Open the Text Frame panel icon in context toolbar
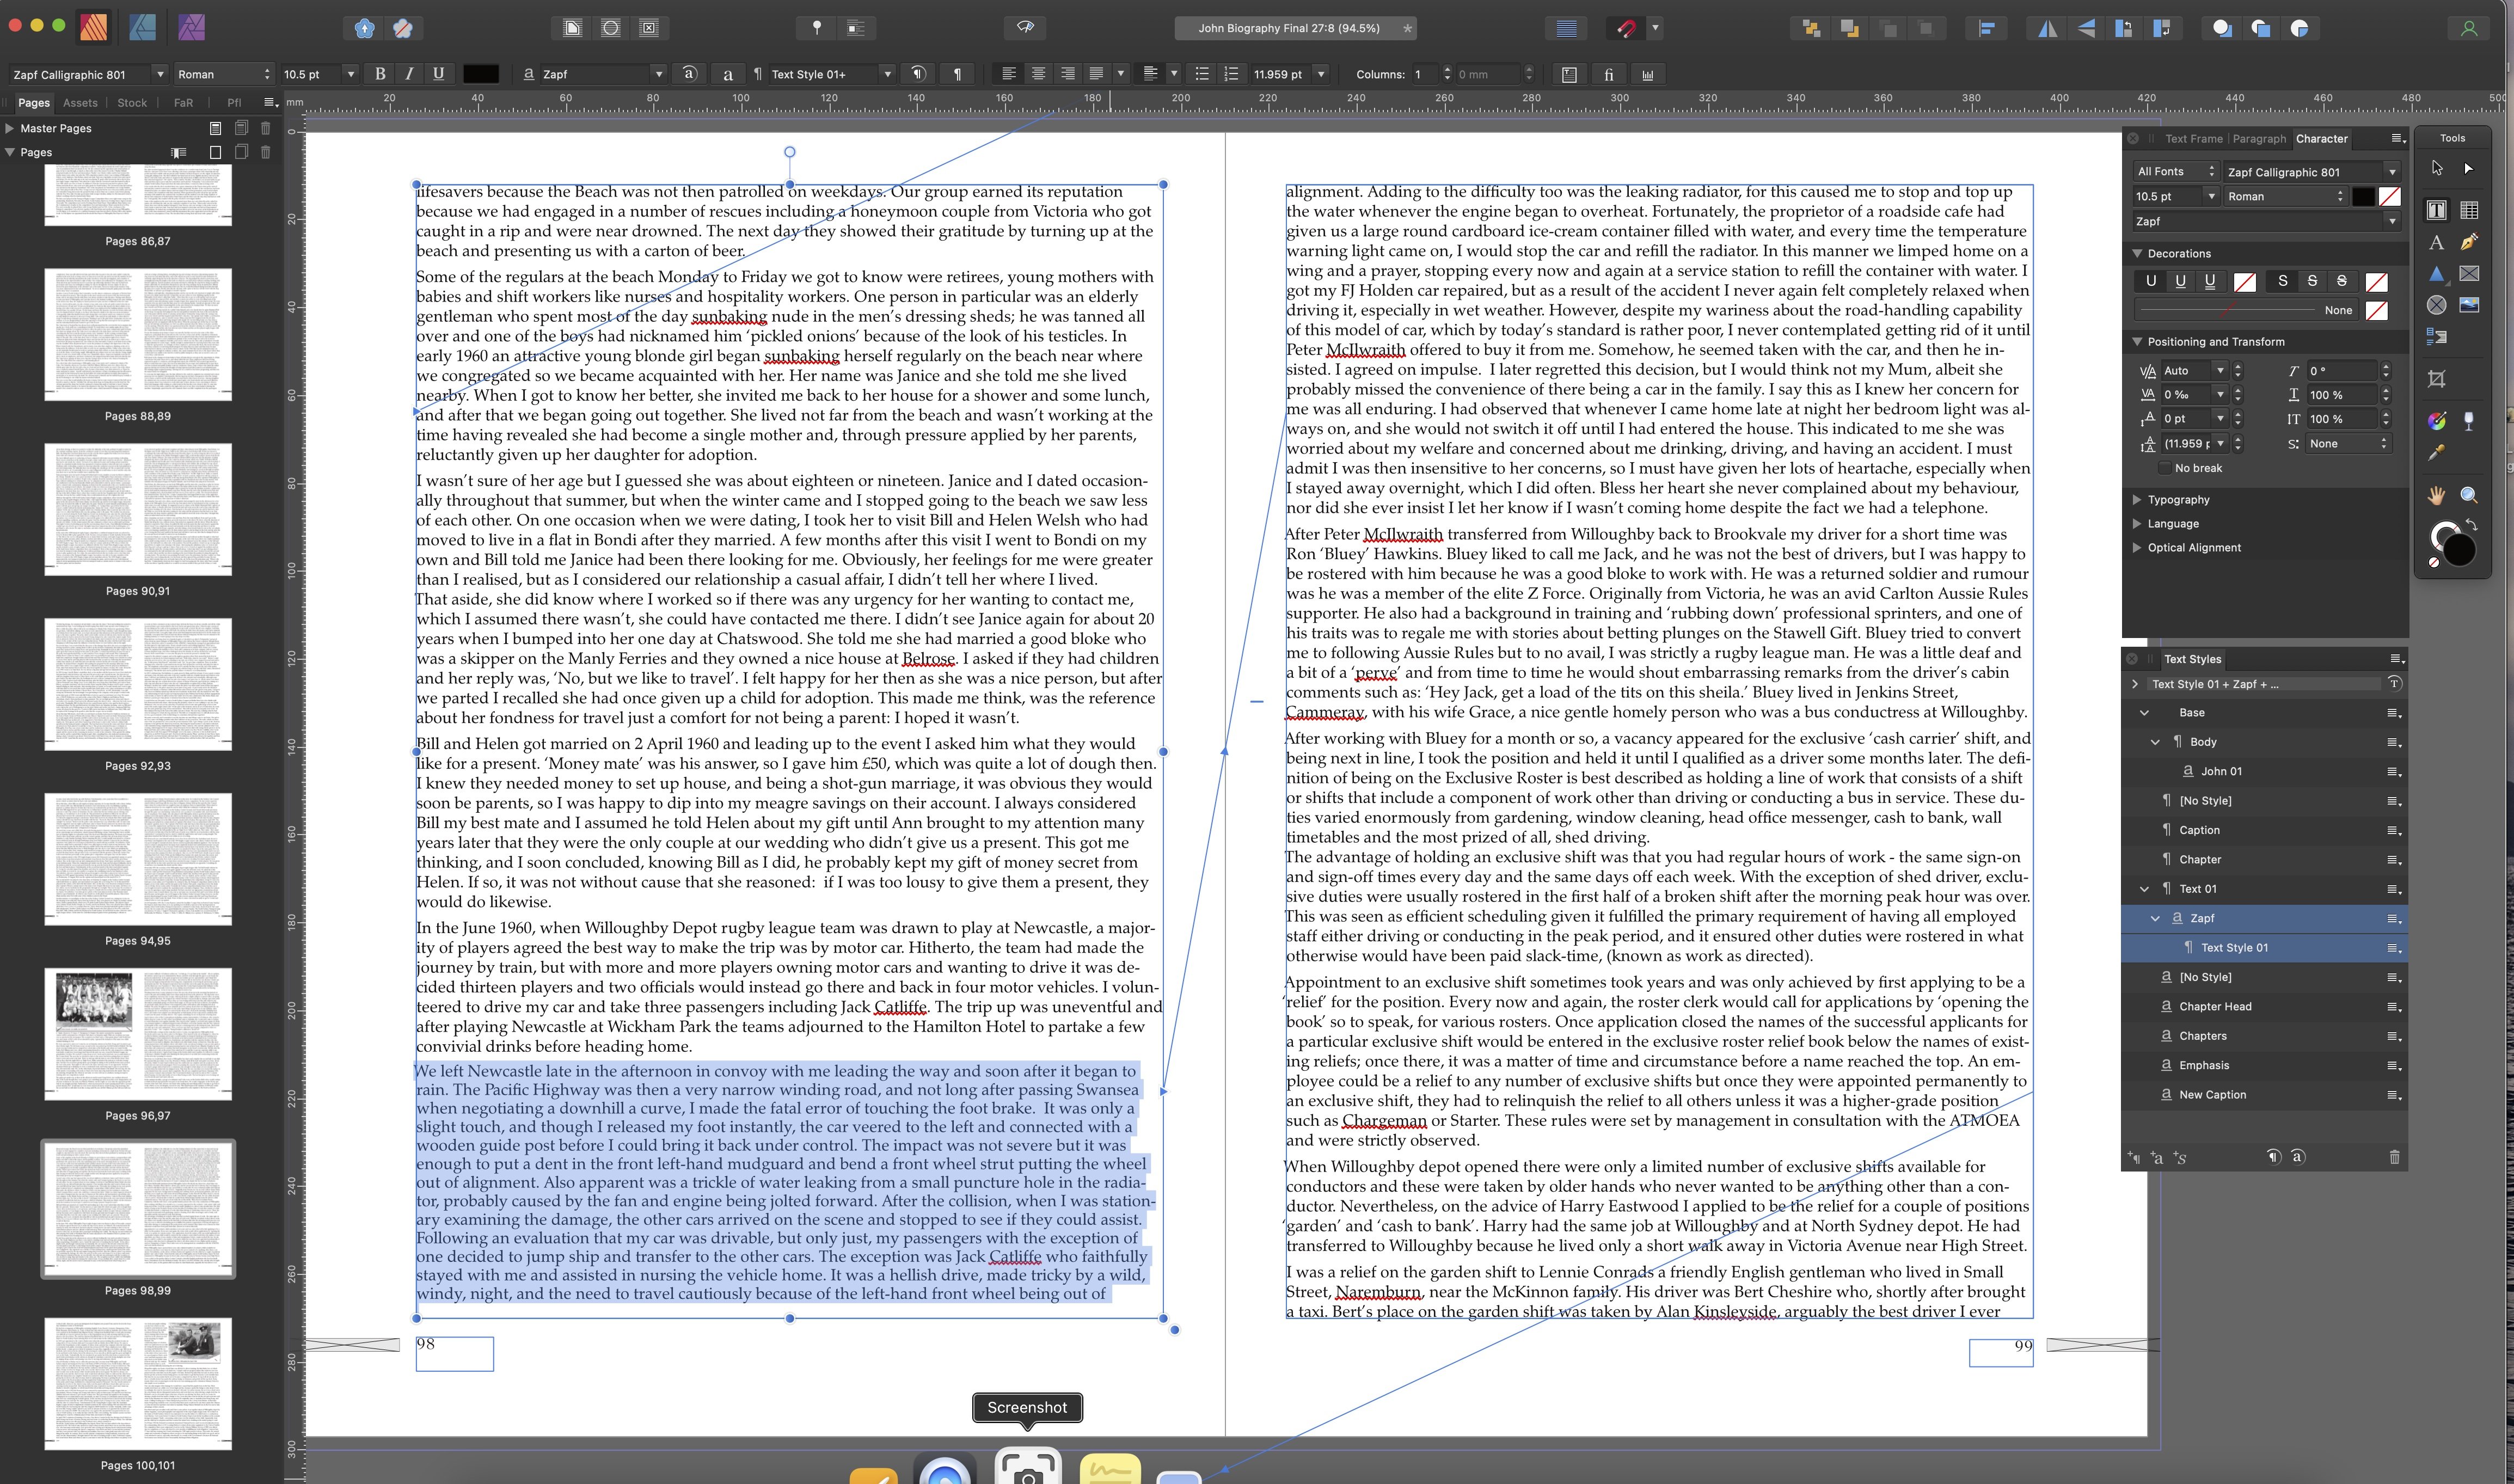The height and width of the screenshot is (1484, 2514). [1568, 74]
